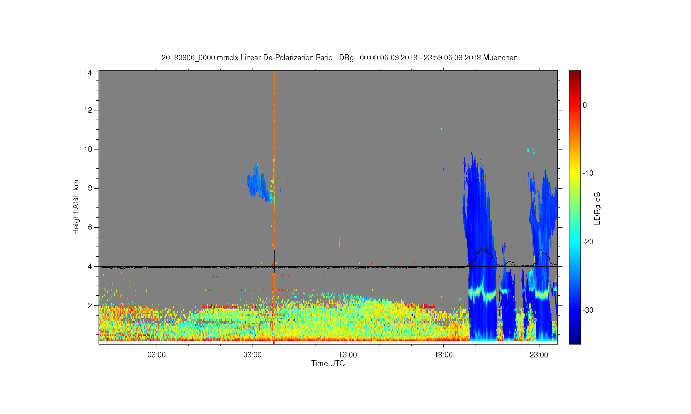Image resolution: width=691 pixels, height=414 pixels.
Task: Click the height tick label 2
Action: point(90,305)
